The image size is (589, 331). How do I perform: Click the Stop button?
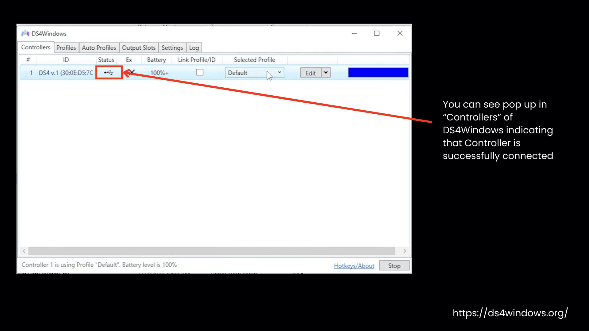click(x=394, y=266)
